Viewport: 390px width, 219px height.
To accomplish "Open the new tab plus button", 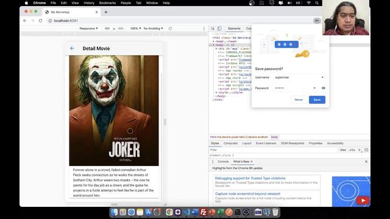I will pos(105,12).
